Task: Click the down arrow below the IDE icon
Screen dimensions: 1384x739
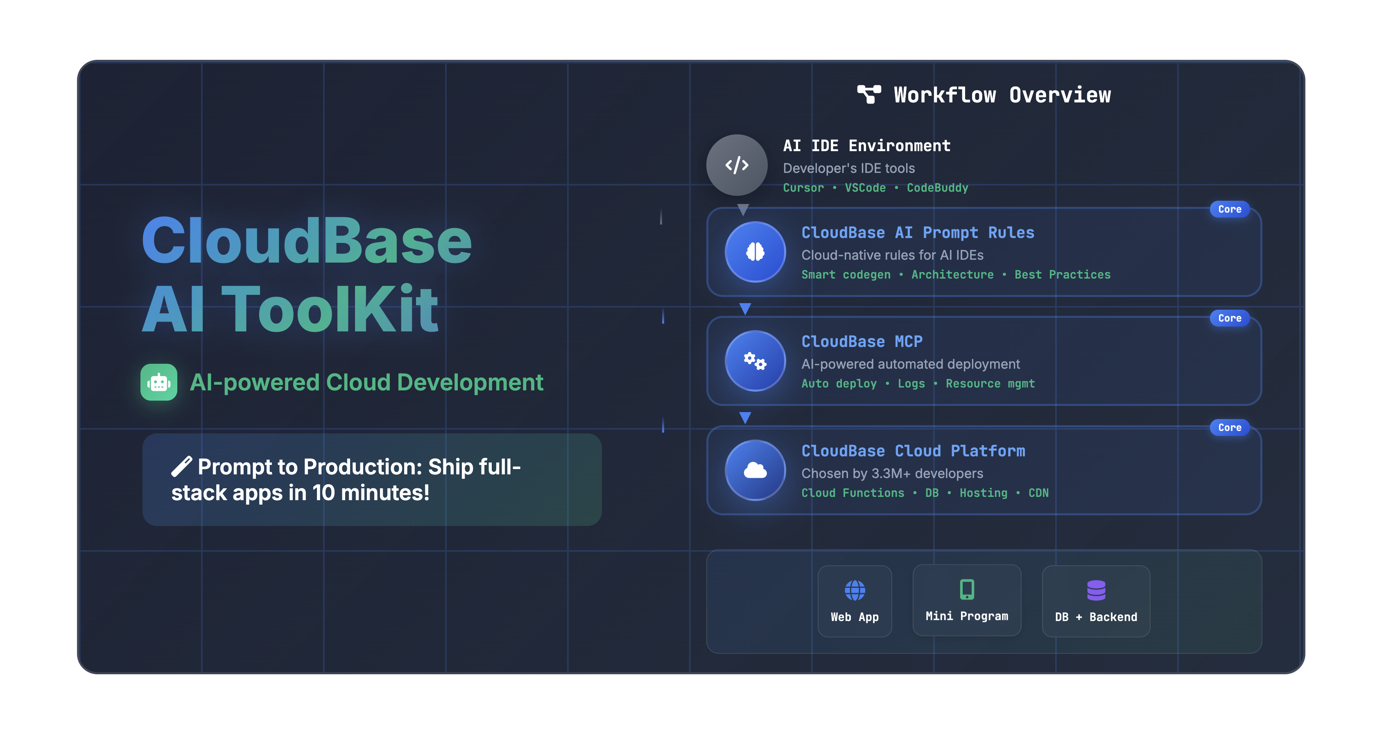Action: pyautogui.click(x=743, y=210)
